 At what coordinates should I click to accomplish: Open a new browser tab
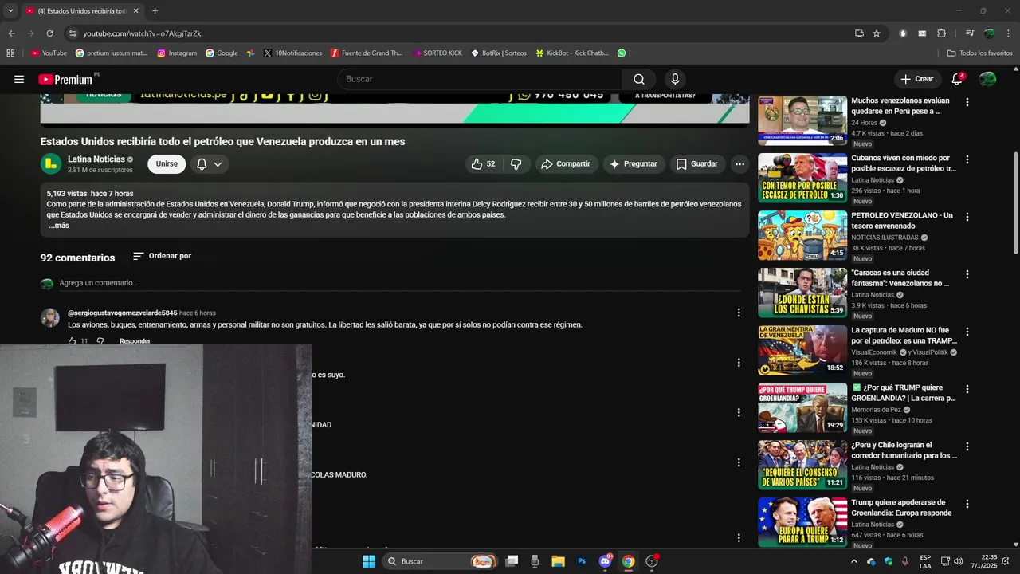point(155,11)
